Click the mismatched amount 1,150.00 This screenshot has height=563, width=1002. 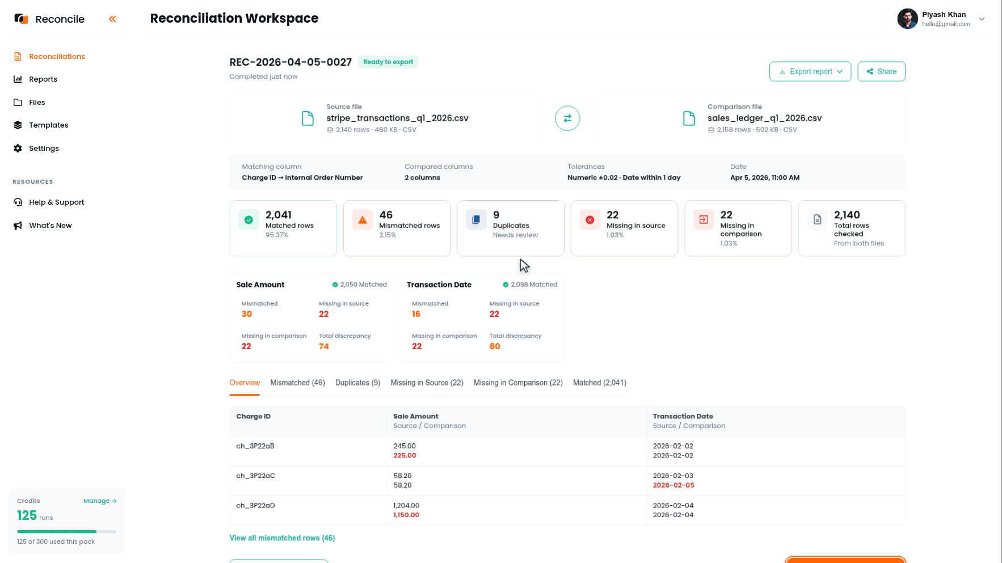[x=406, y=515]
